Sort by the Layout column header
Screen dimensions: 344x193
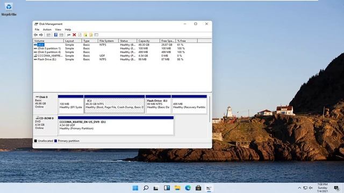pyautogui.click(x=73, y=41)
